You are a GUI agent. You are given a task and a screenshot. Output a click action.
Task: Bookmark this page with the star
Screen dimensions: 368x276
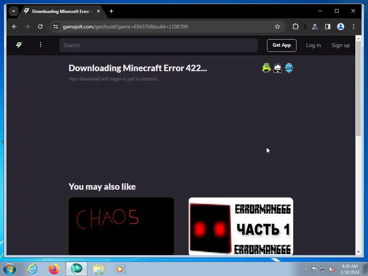click(277, 27)
